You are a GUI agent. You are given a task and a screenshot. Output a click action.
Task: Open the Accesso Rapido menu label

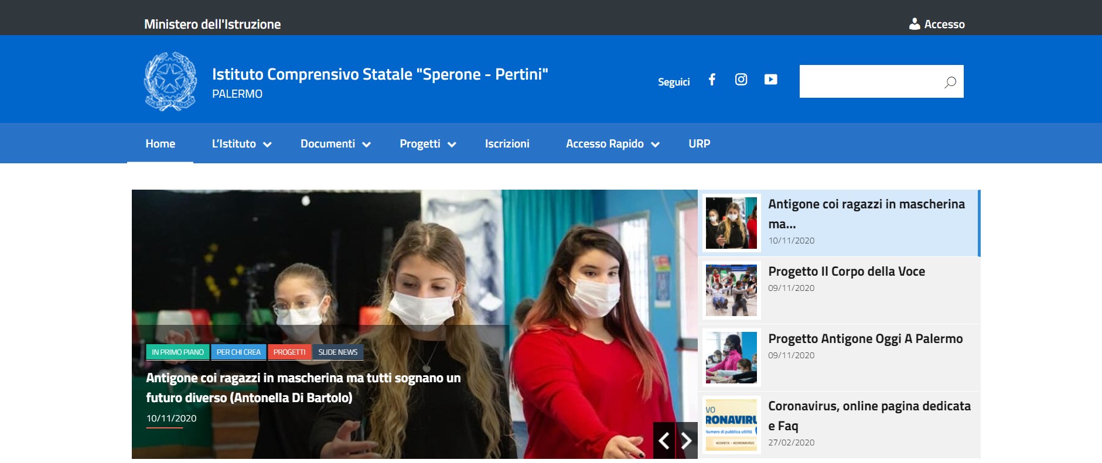pyautogui.click(x=605, y=144)
